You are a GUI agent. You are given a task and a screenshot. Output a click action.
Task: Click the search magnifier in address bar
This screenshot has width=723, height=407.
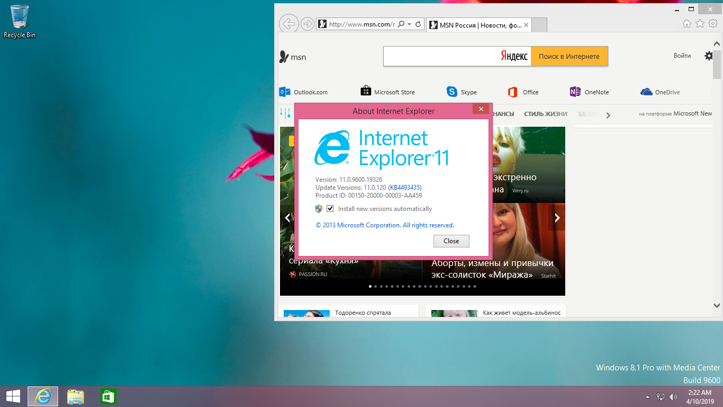pos(401,24)
